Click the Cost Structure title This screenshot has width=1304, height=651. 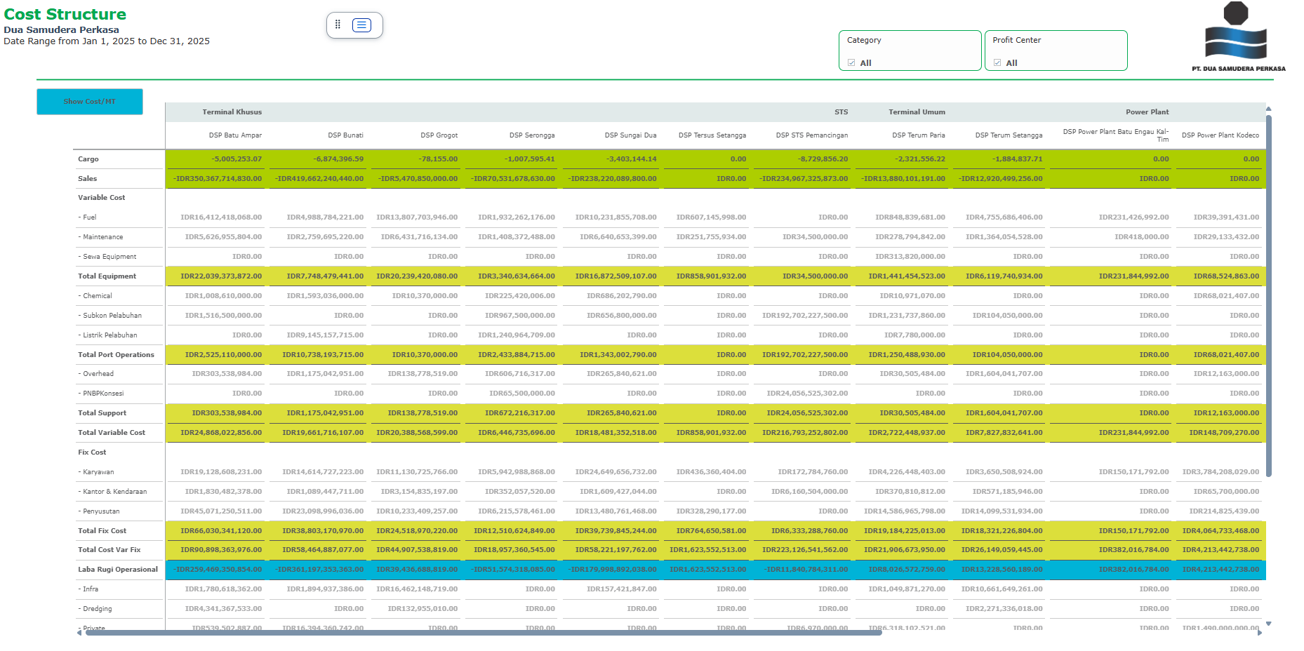click(65, 14)
